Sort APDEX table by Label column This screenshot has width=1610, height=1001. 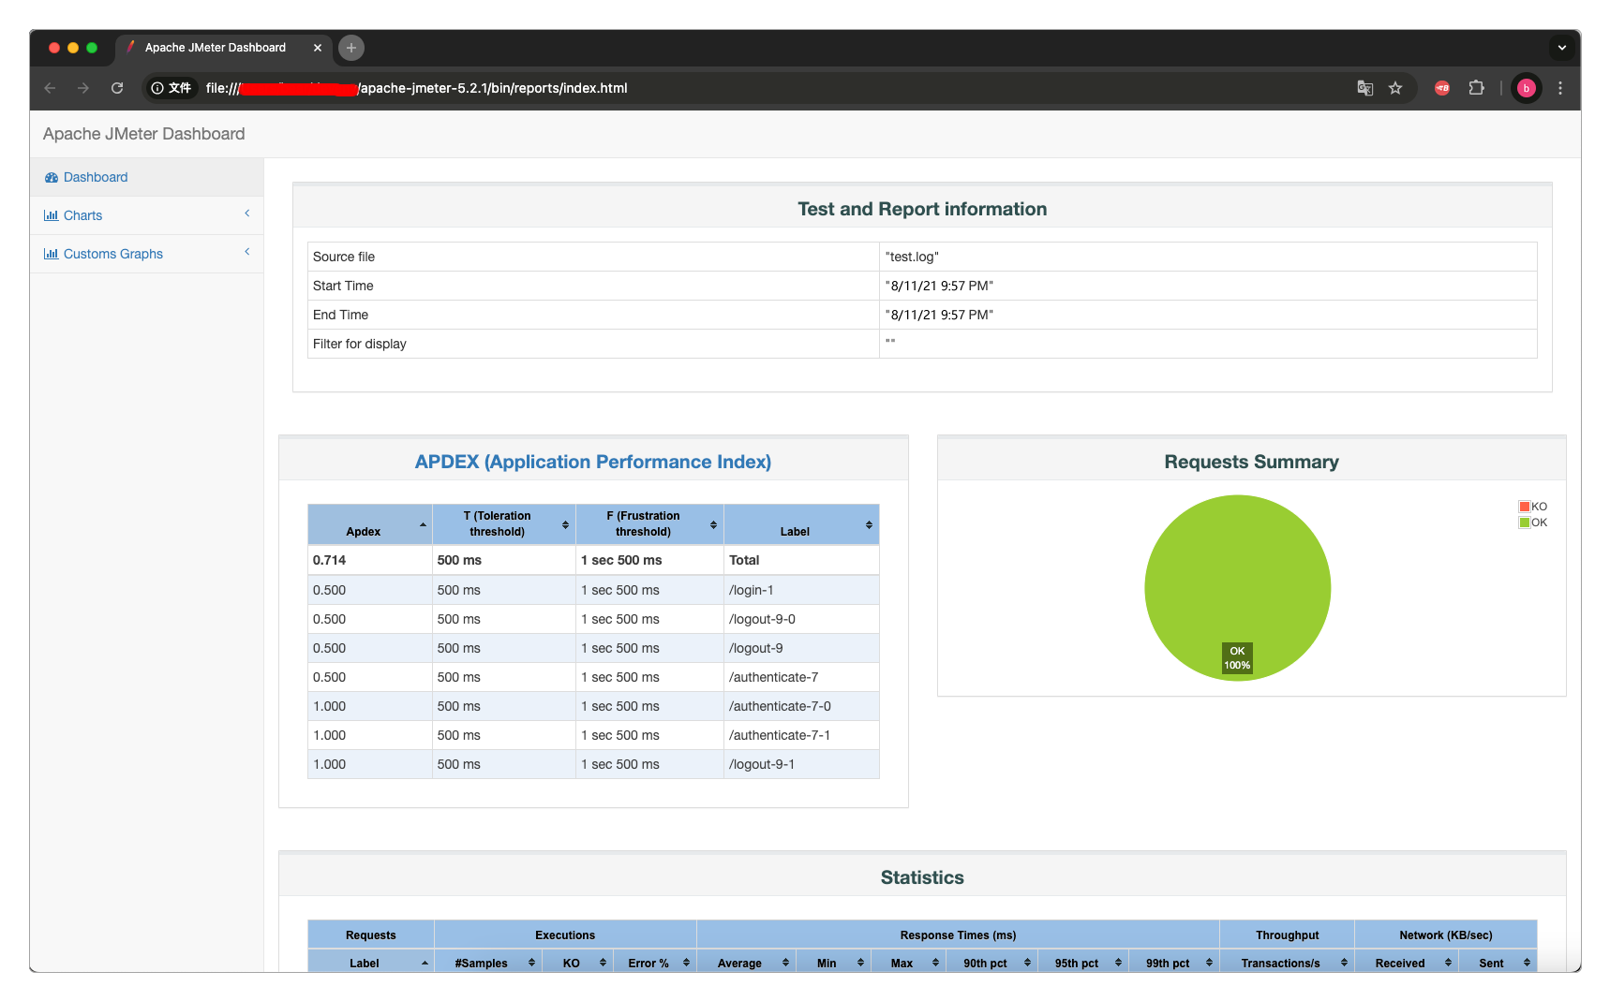801,524
